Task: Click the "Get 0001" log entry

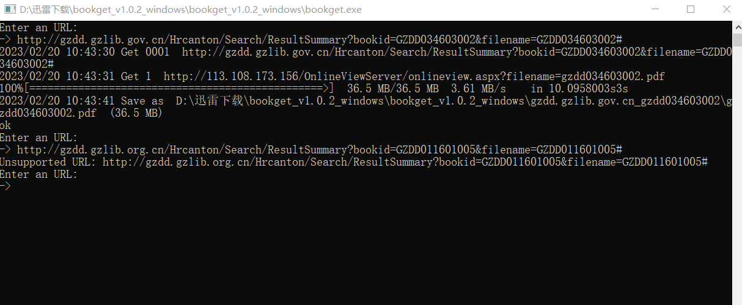Action: (x=145, y=52)
